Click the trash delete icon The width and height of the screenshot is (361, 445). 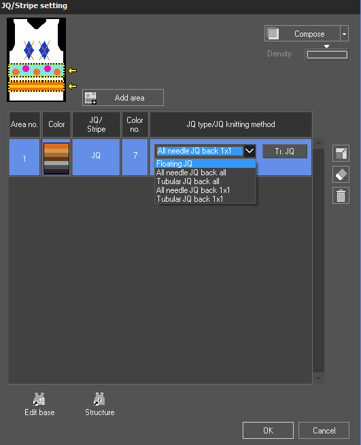click(x=341, y=196)
